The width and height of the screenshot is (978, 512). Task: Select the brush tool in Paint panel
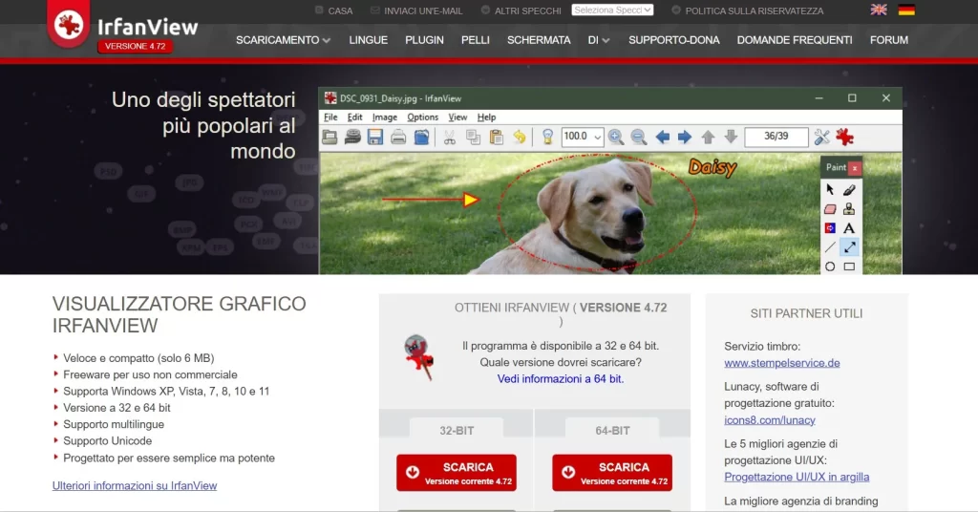click(849, 189)
